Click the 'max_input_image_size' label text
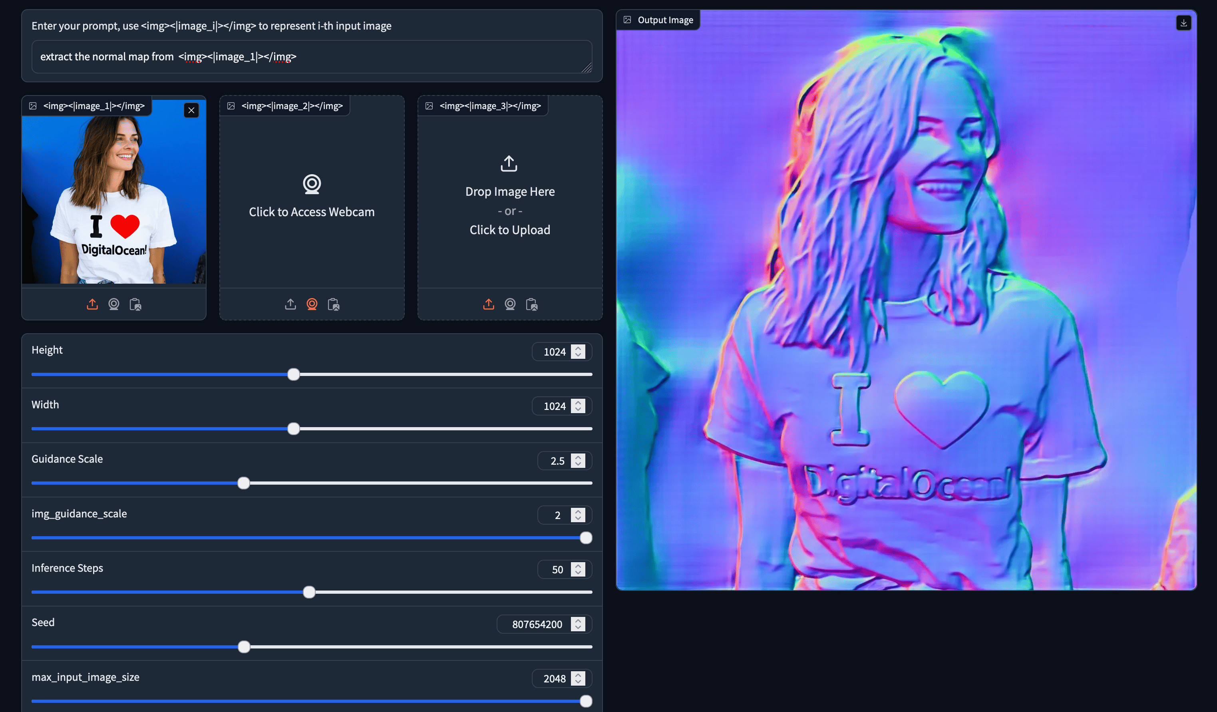 click(x=86, y=677)
